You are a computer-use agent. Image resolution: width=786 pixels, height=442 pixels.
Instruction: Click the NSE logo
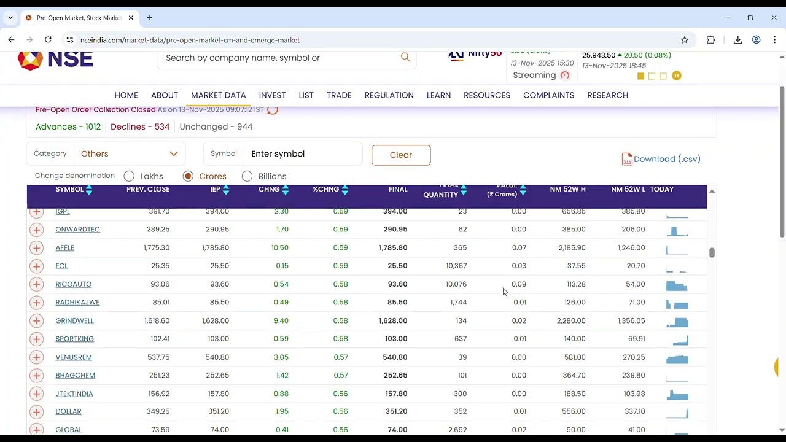55,61
